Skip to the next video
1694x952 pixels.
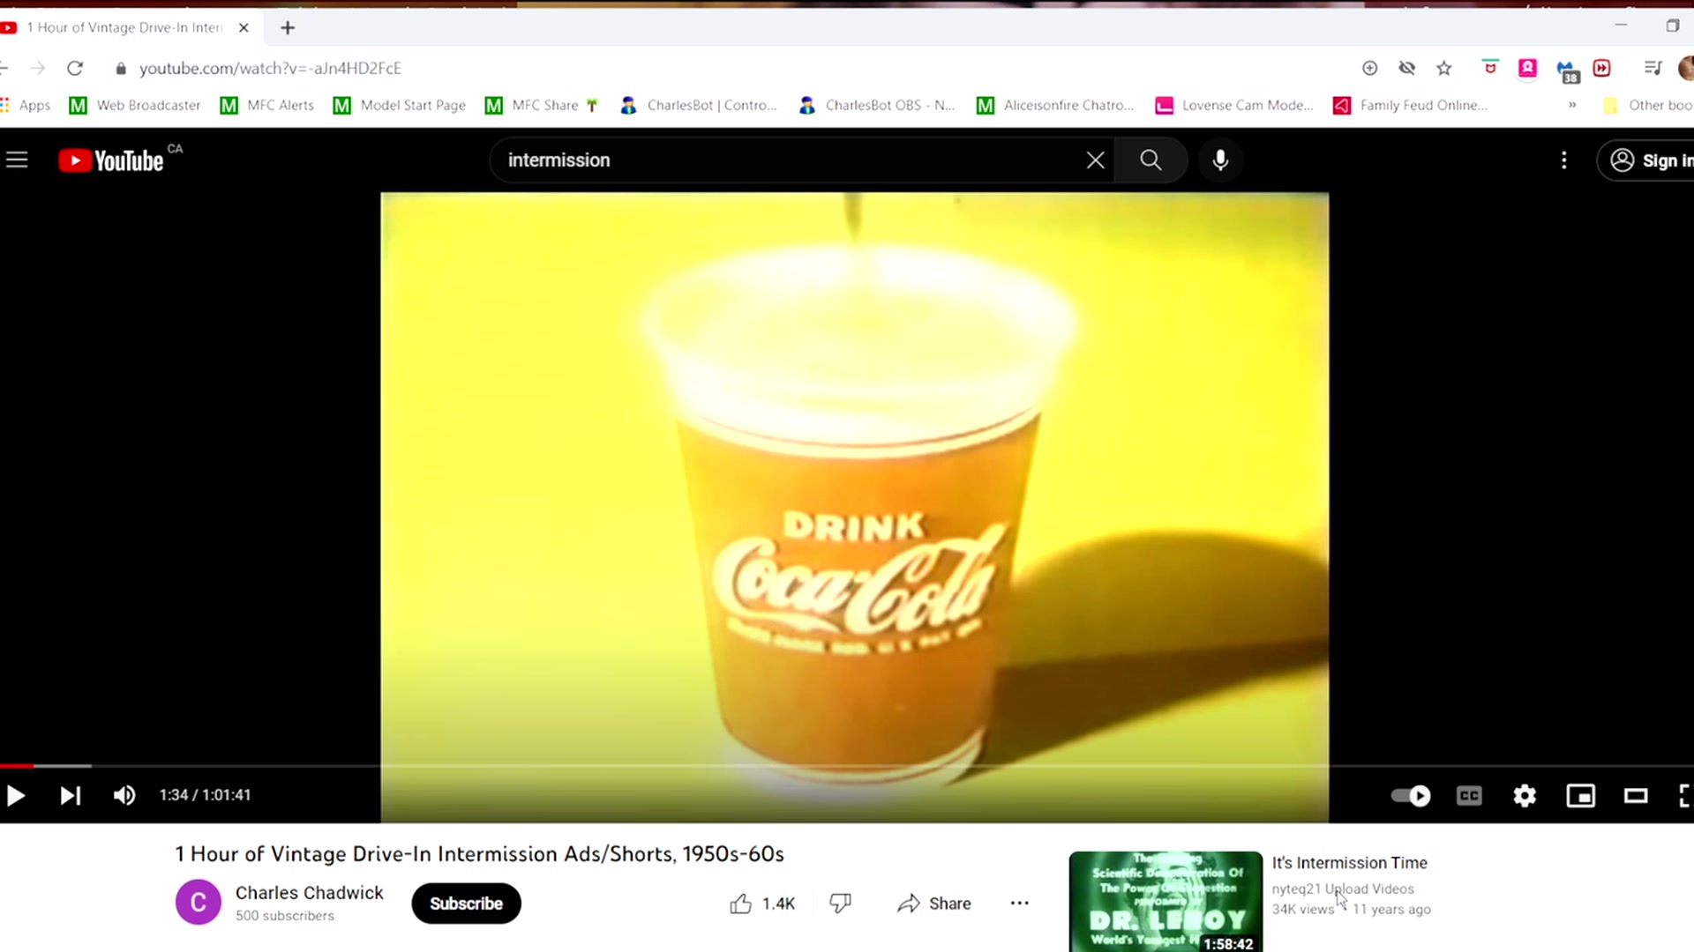coord(71,796)
